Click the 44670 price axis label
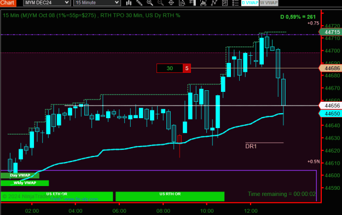 coord(332,88)
